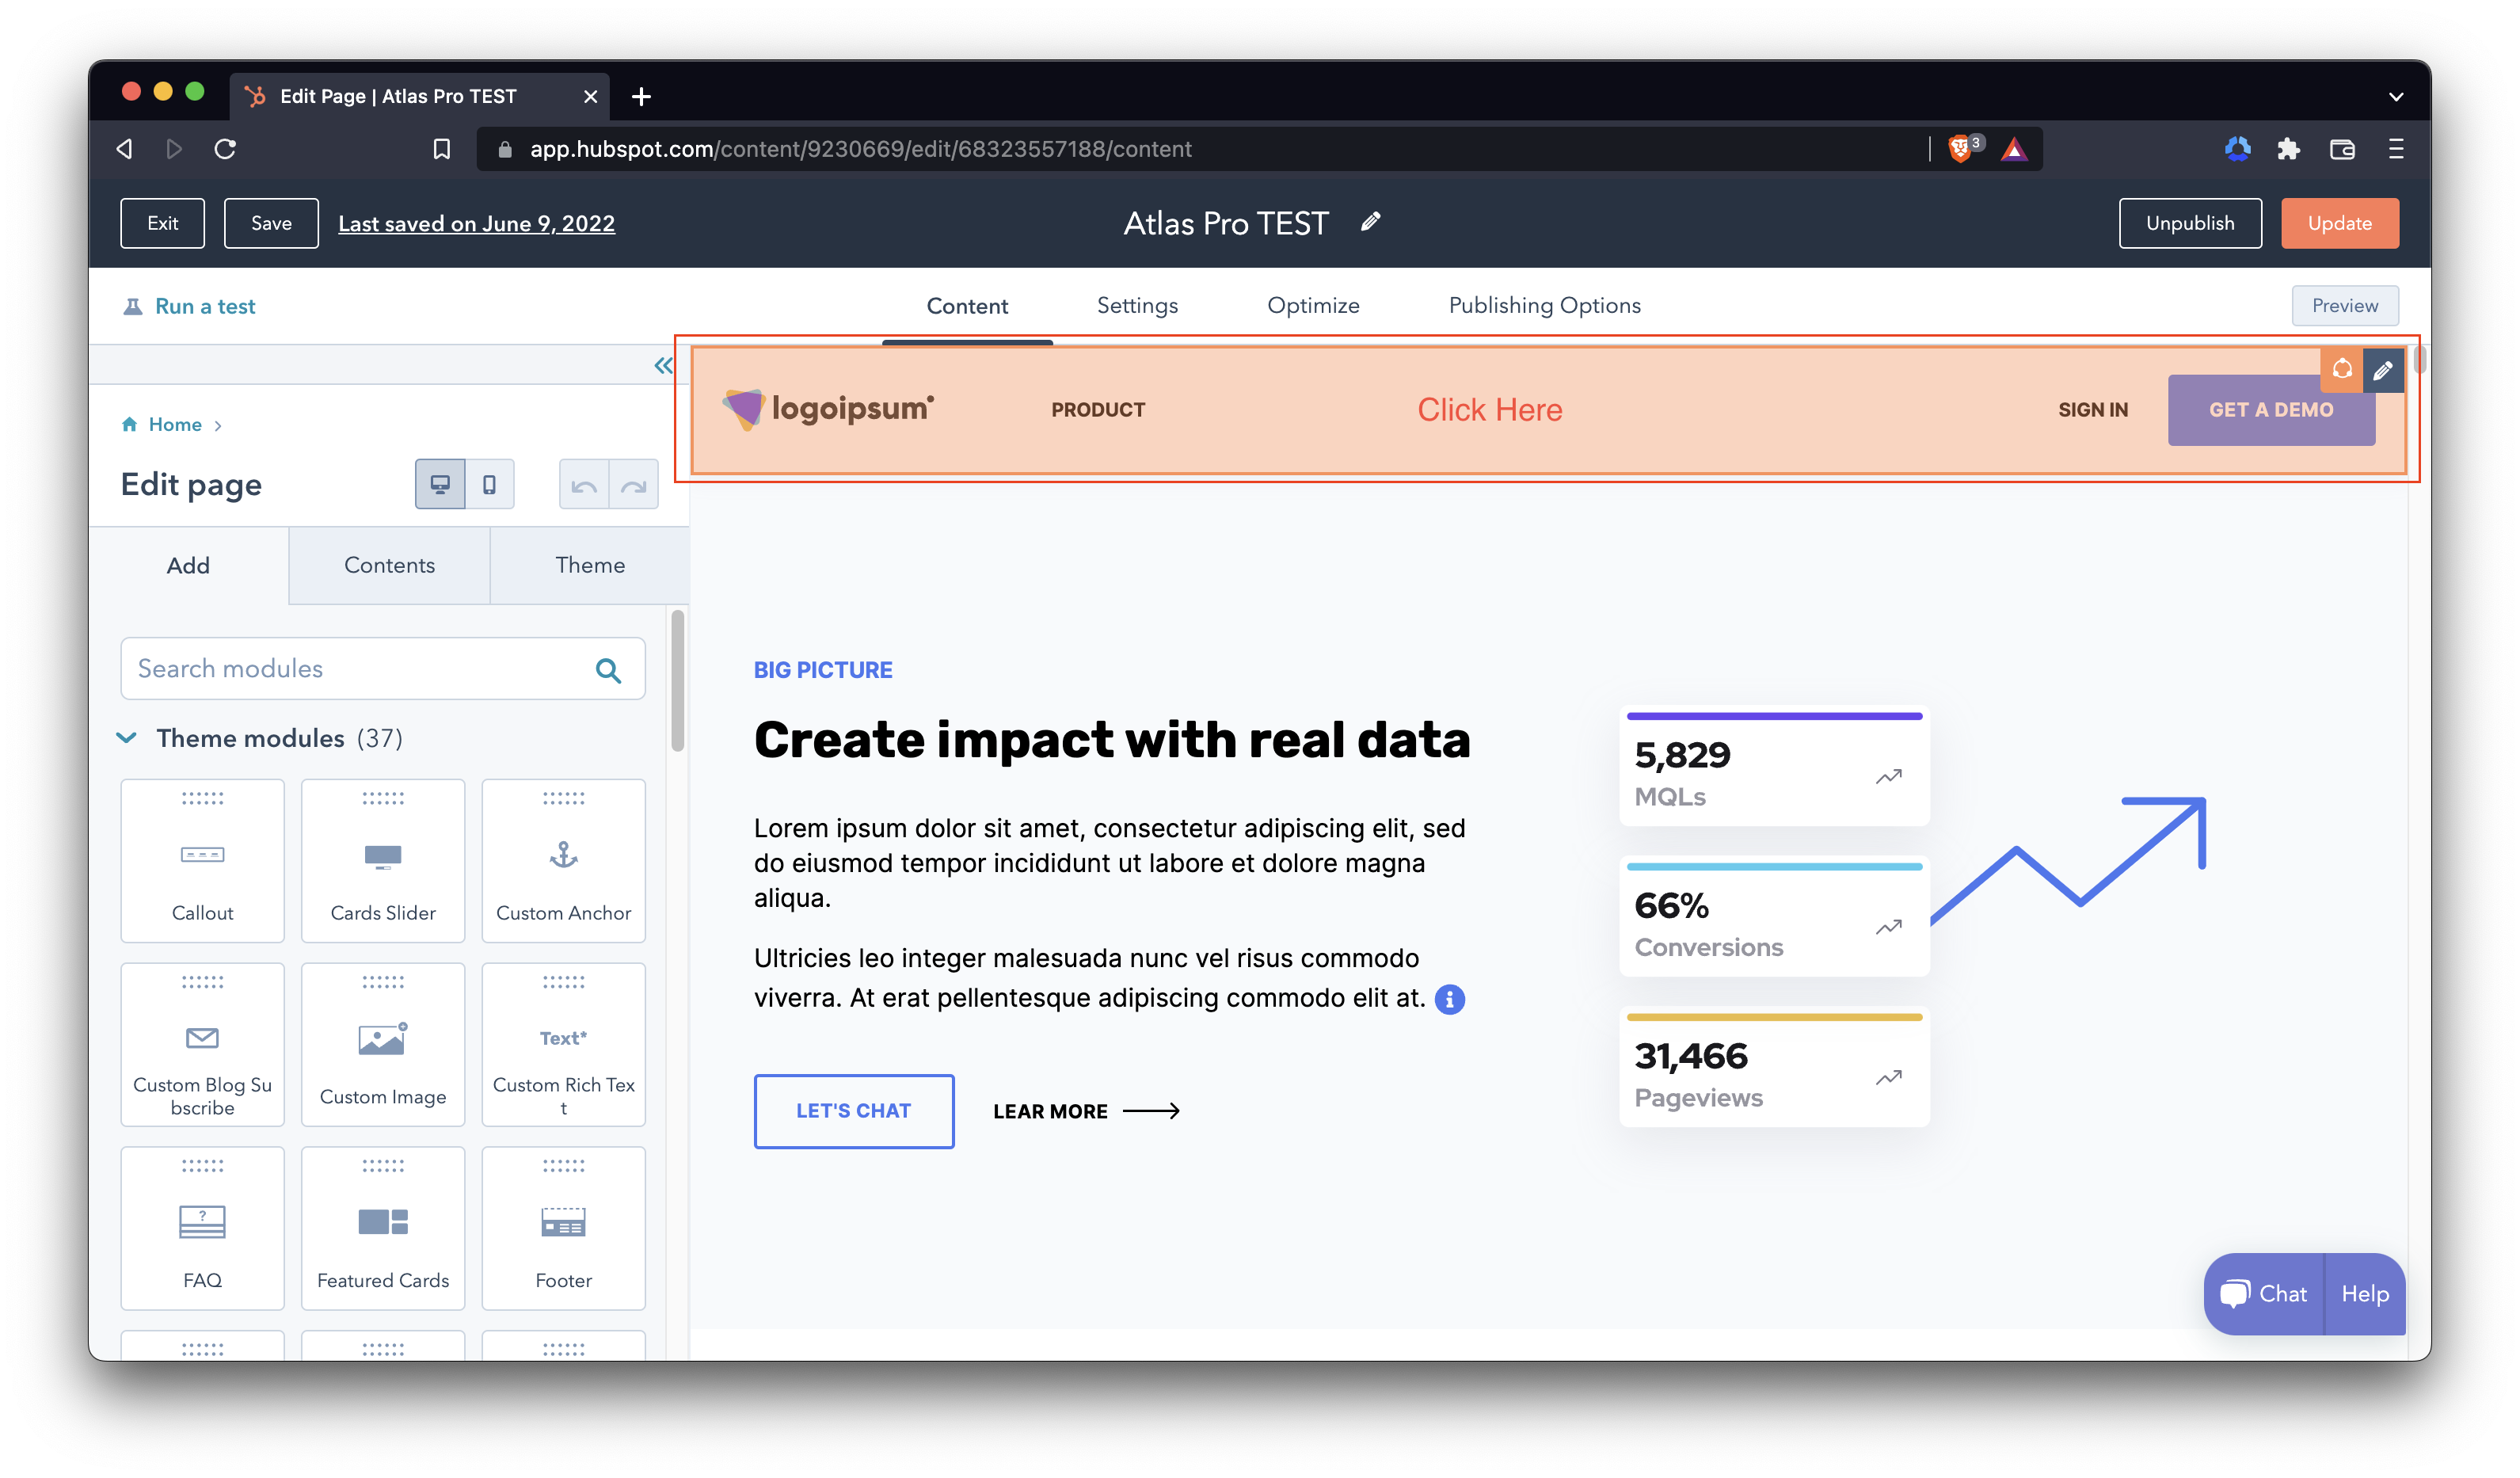Switch to the Content tab

click(967, 306)
